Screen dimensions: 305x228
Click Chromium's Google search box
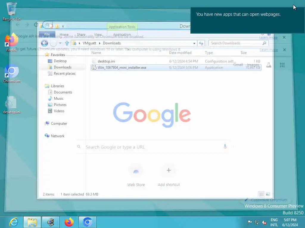coord(153,147)
